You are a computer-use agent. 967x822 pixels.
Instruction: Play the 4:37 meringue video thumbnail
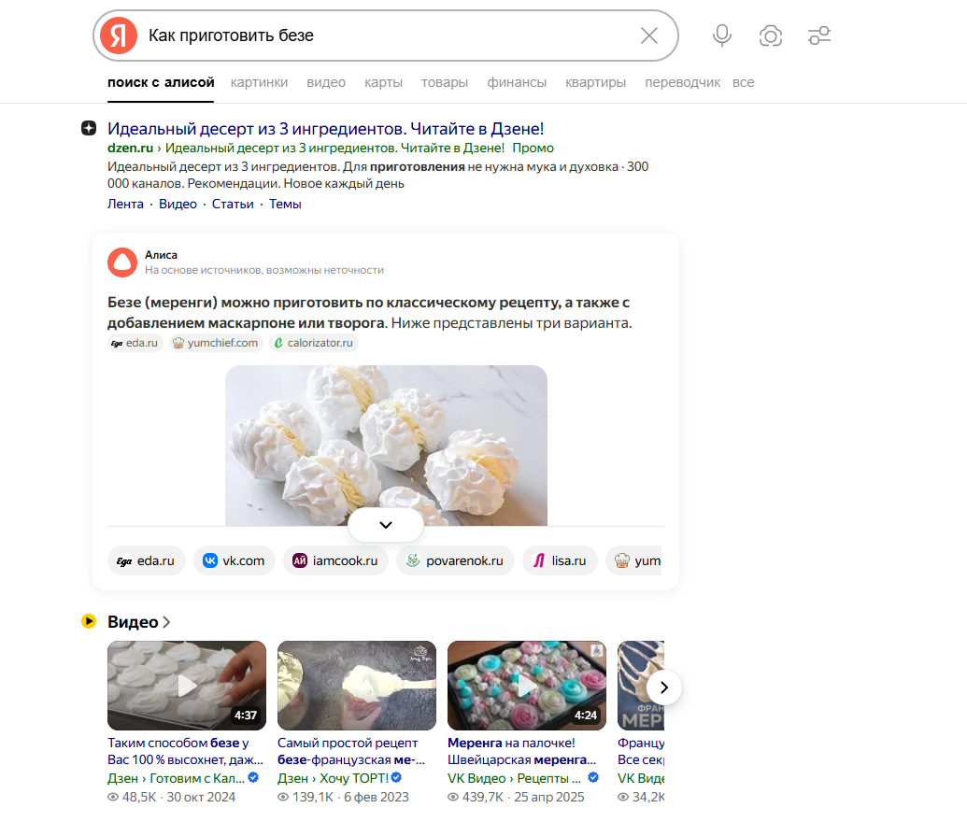(187, 685)
